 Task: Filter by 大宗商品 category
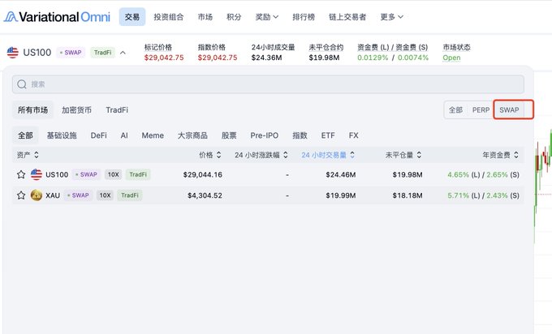pyautogui.click(x=192, y=135)
